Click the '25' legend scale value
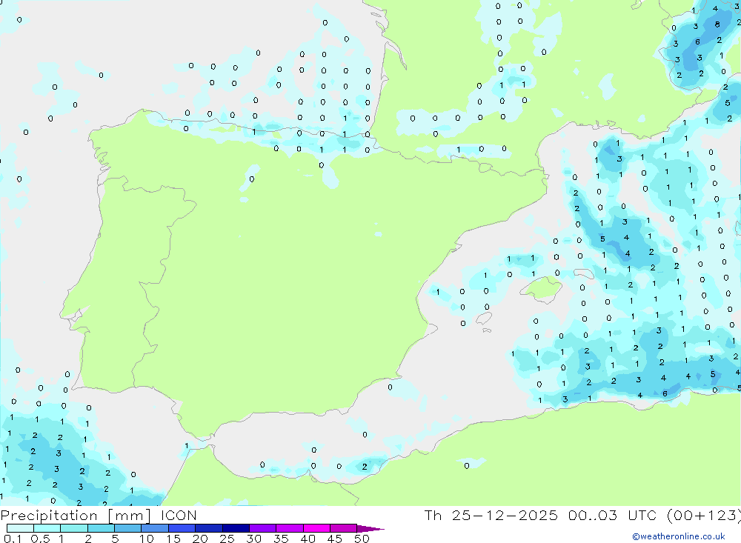Viewport: 741px width, 543px height. (227, 539)
